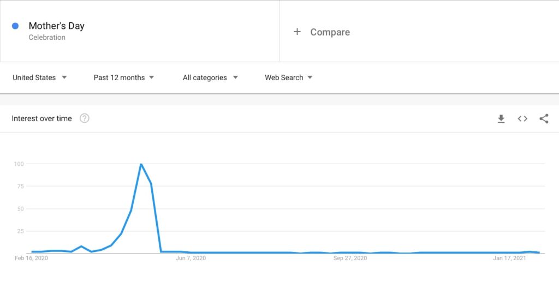This screenshot has width=559, height=295.
Task: Change the Web Search type dropdown
Action: pos(288,77)
